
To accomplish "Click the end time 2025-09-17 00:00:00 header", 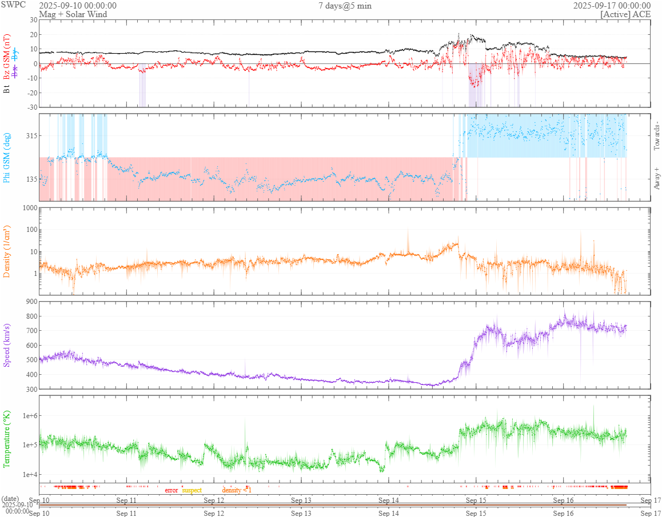I will tap(612, 6).
